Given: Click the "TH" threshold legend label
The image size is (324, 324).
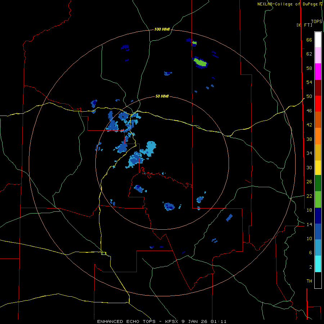Looking at the screenshot, I should click(x=309, y=281).
